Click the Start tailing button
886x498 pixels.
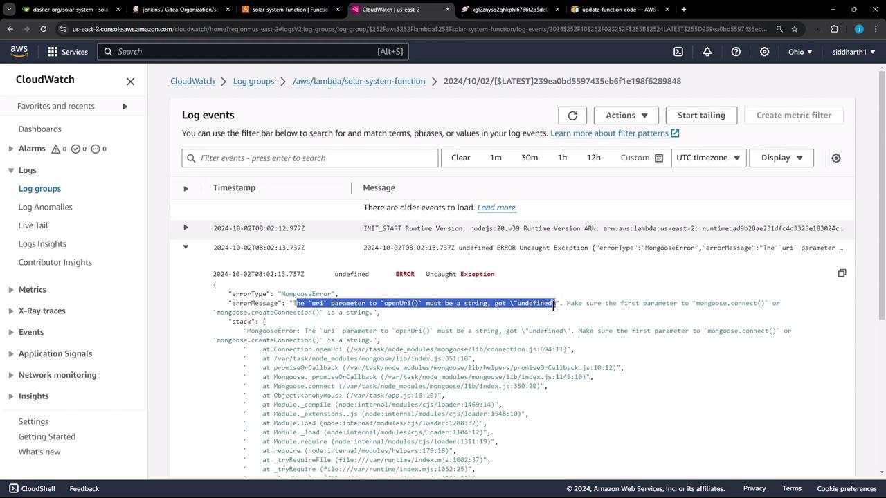click(700, 116)
